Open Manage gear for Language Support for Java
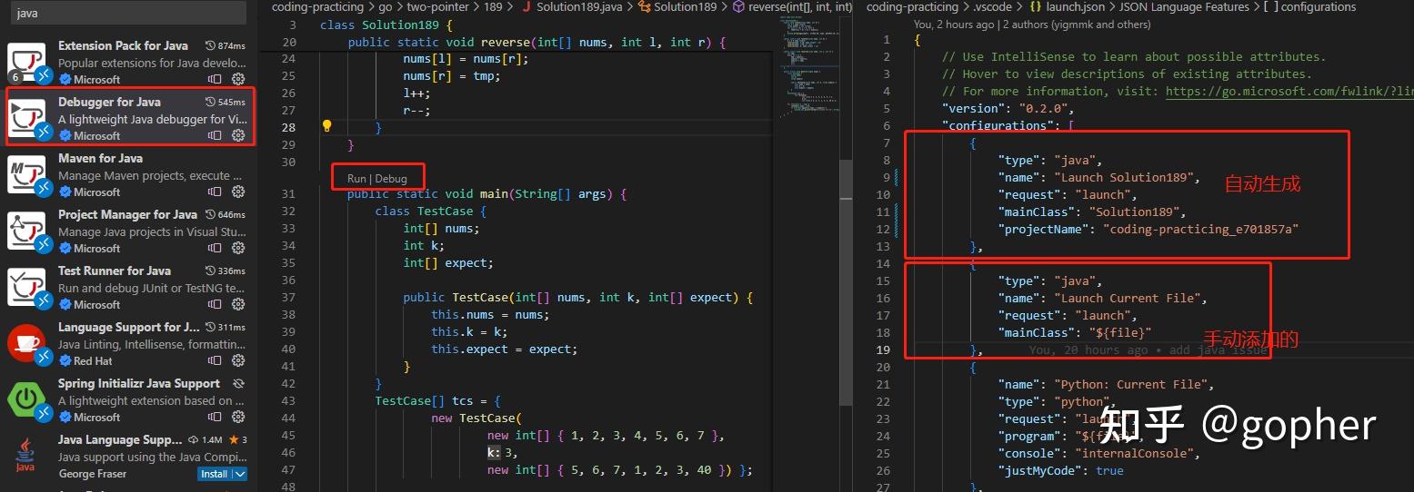Screen dimensions: 1414x492 (x=238, y=361)
